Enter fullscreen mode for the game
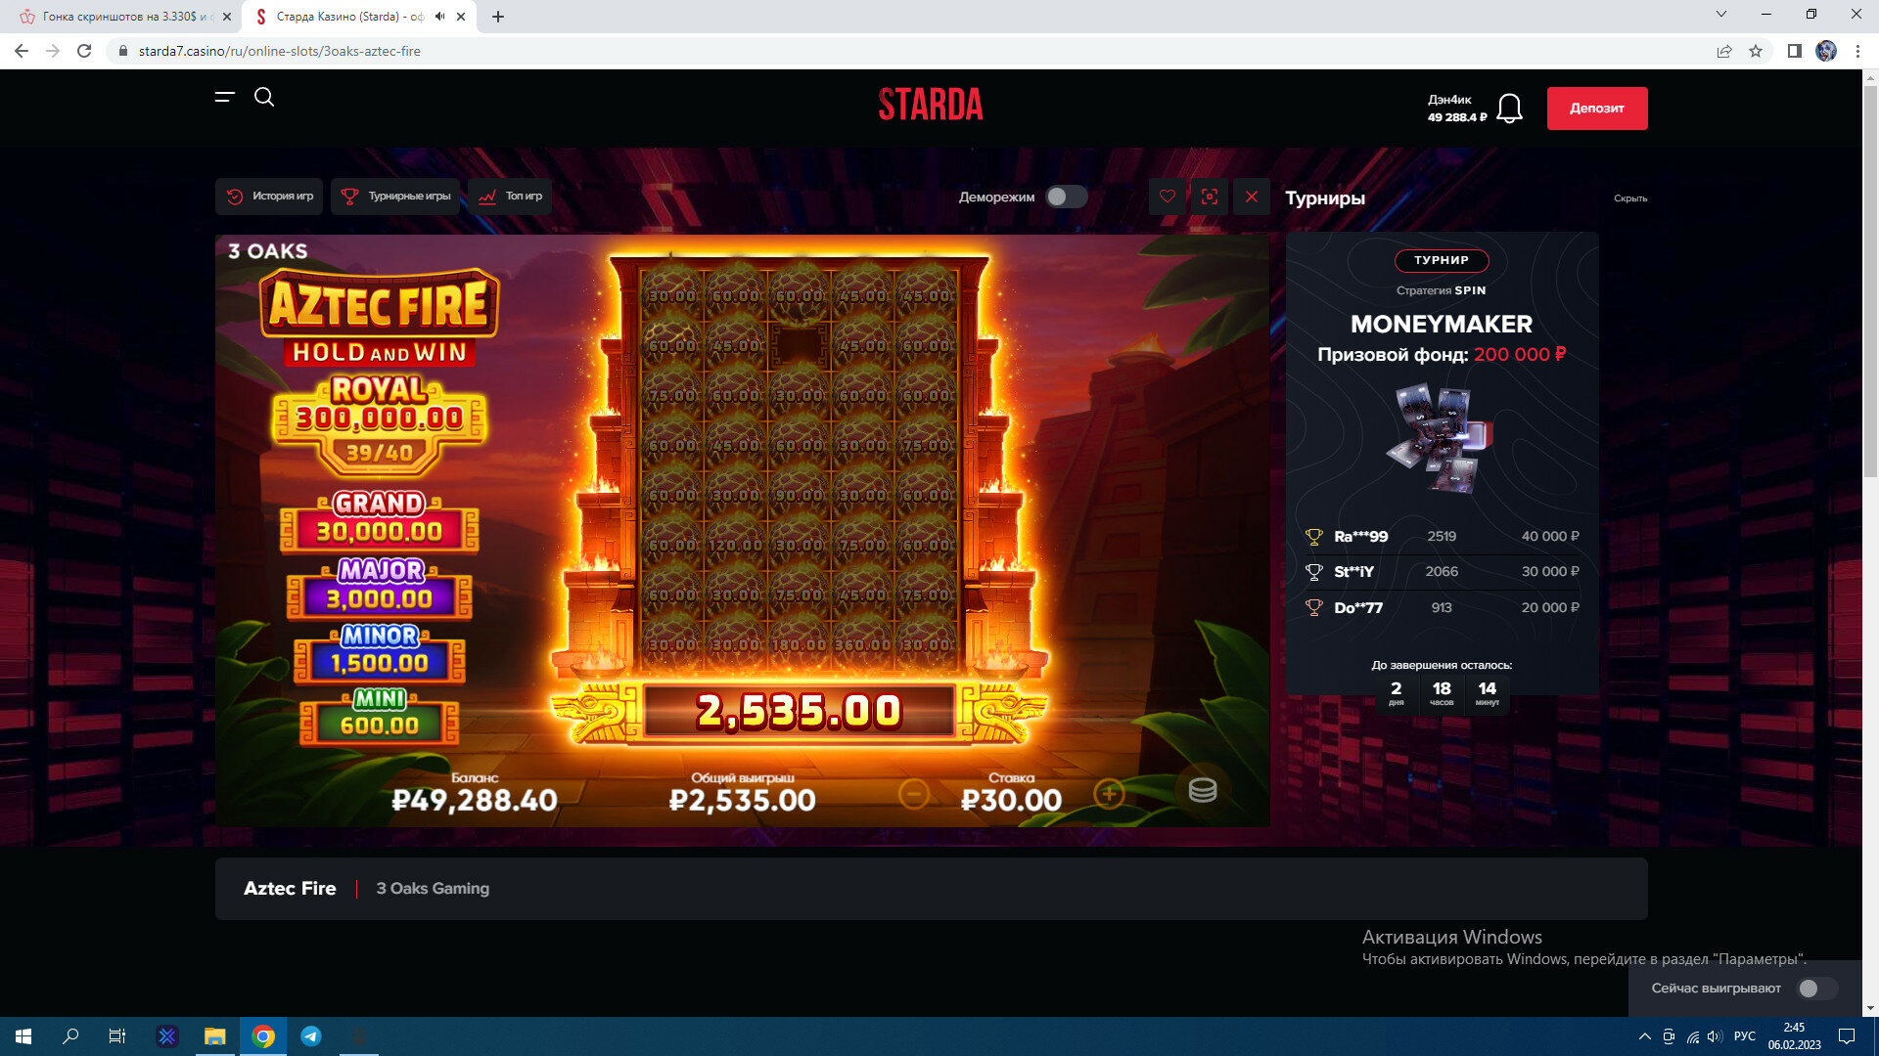Image resolution: width=1879 pixels, height=1056 pixels. [x=1210, y=197]
